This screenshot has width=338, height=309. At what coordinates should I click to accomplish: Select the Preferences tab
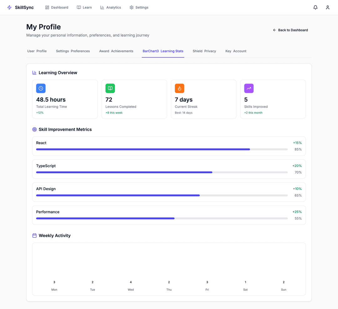coord(73,51)
